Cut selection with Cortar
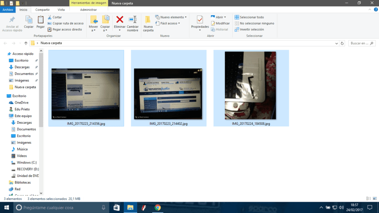379x213 pixels. pos(55,17)
